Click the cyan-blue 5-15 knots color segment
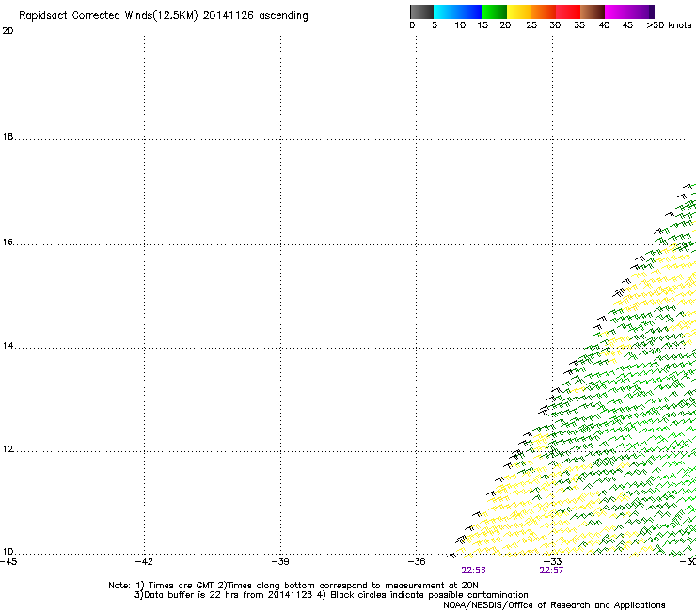Image resolution: width=696 pixels, height=611 pixels. pos(458,11)
